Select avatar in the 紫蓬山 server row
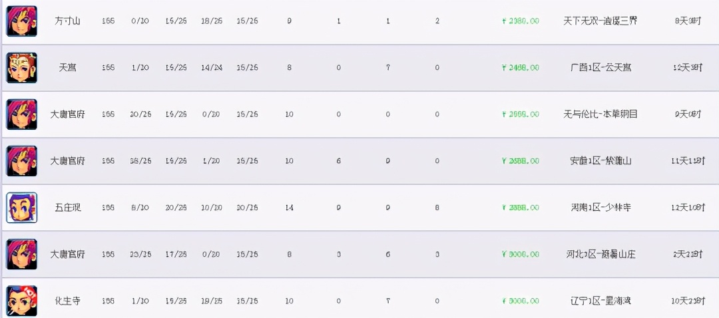 [x=21, y=161]
